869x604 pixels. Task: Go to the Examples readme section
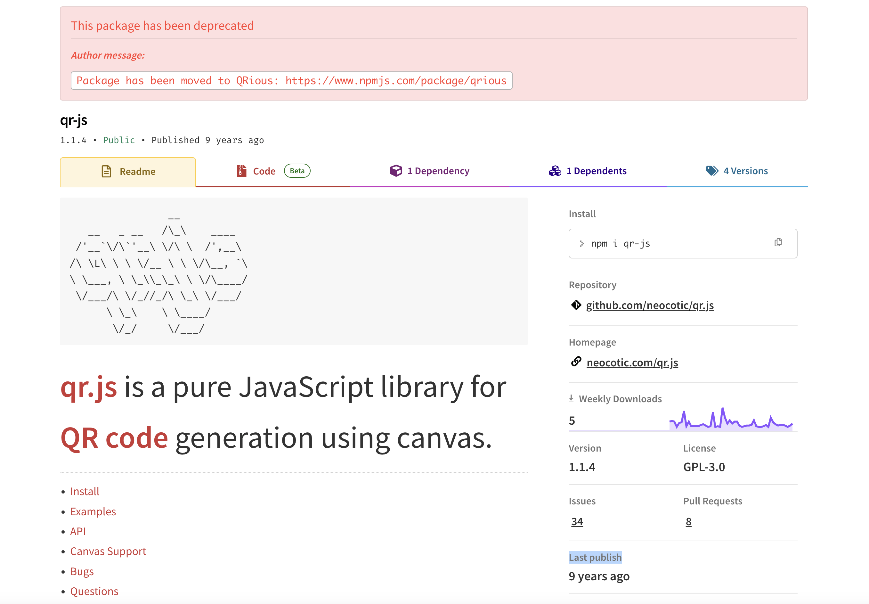pyautogui.click(x=93, y=512)
